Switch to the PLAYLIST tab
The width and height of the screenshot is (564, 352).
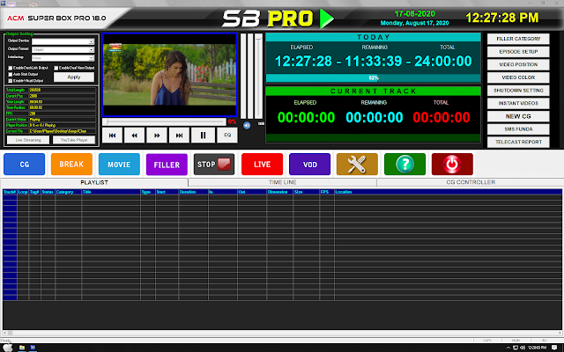tap(94, 182)
